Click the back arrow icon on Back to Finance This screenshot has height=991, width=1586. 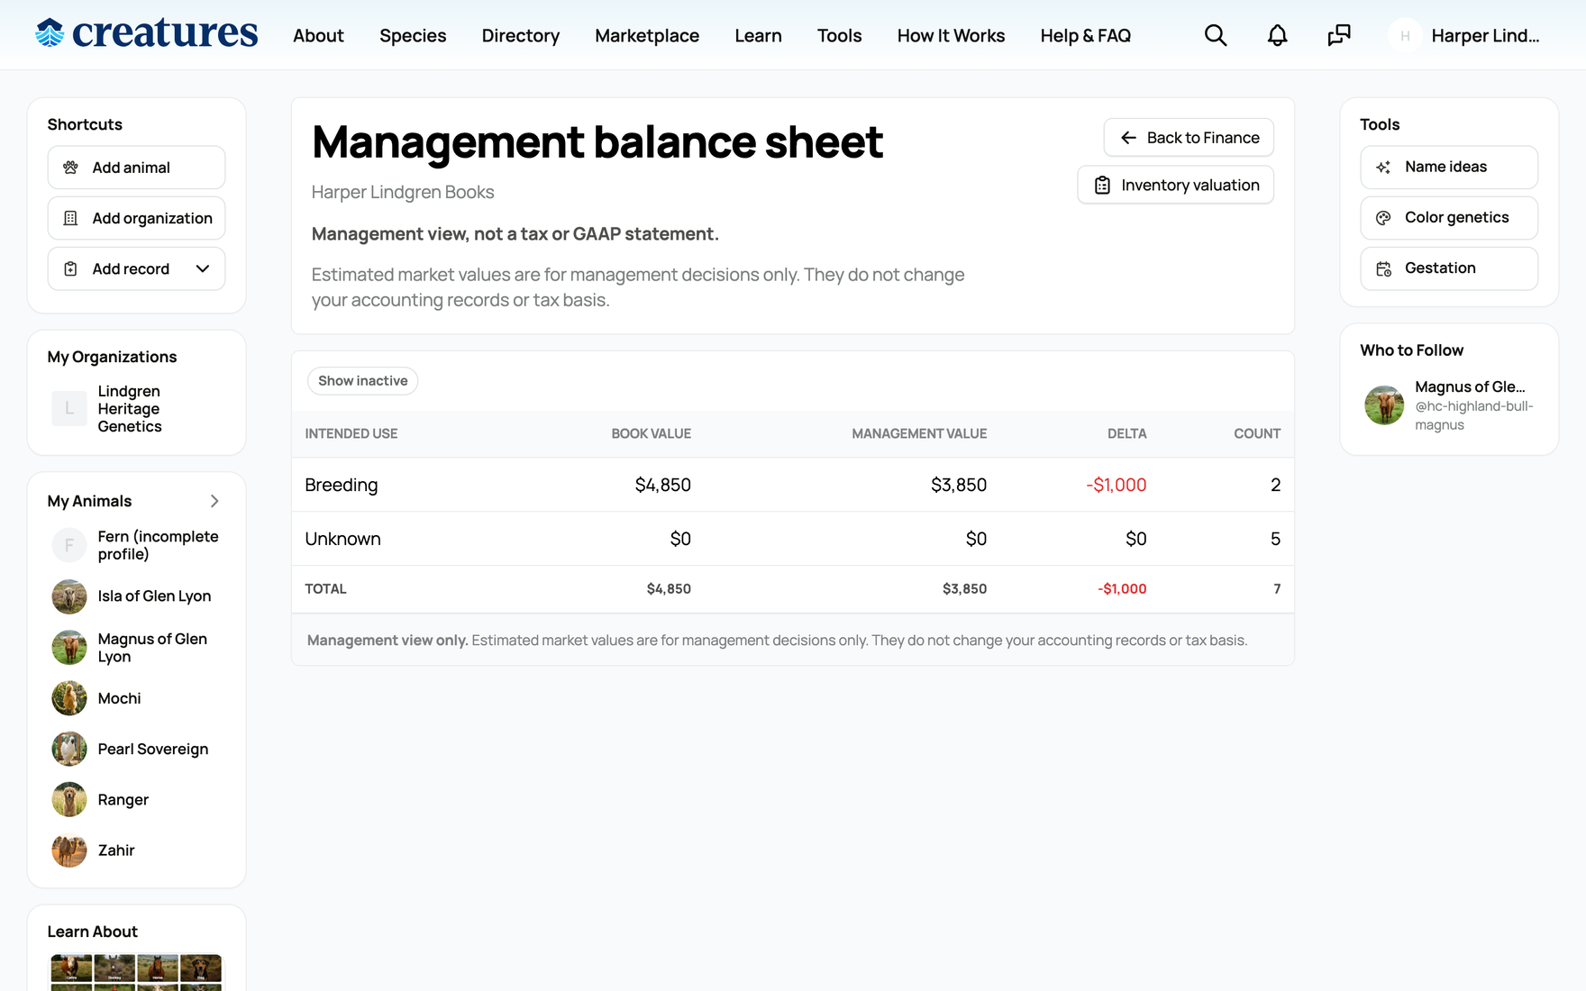point(1128,138)
